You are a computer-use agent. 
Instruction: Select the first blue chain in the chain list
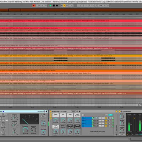coord(87,118)
